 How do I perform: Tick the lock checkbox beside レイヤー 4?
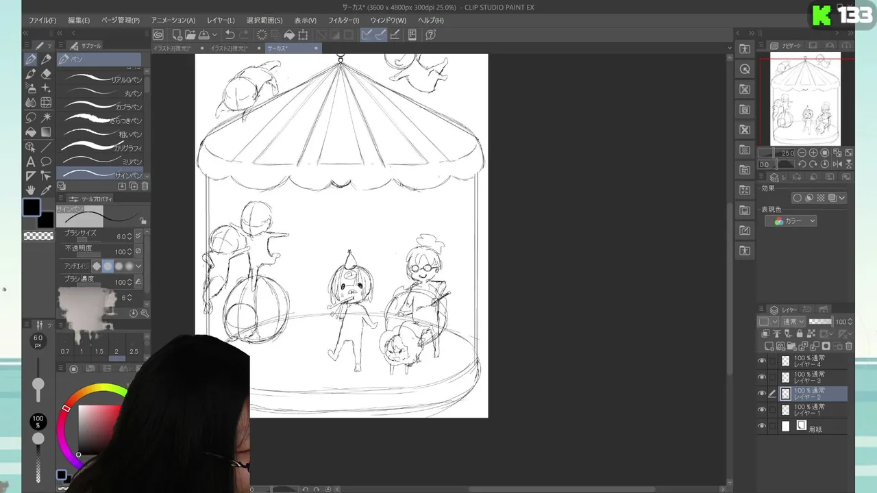[x=773, y=361]
